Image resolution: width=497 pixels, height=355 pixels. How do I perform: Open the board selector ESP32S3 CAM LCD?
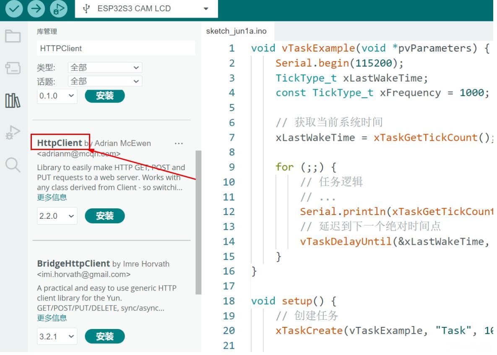point(146,8)
